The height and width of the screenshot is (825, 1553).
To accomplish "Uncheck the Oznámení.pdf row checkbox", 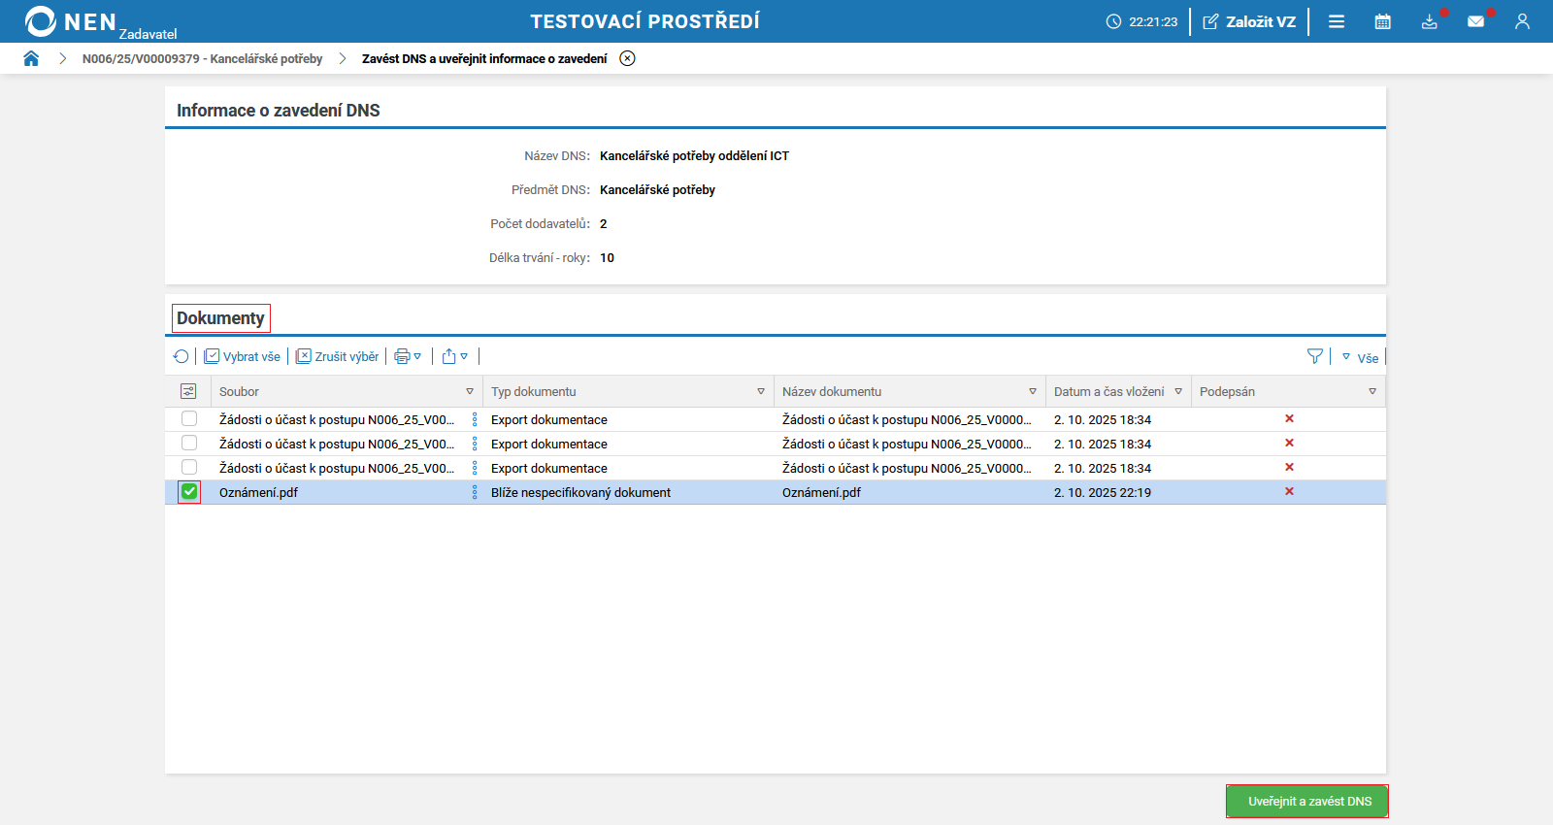I will pyautogui.click(x=189, y=492).
